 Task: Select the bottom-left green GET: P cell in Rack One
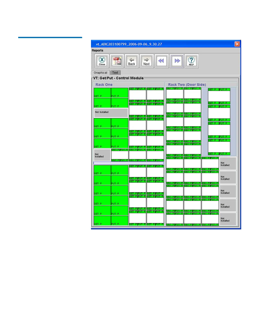(x=102, y=221)
